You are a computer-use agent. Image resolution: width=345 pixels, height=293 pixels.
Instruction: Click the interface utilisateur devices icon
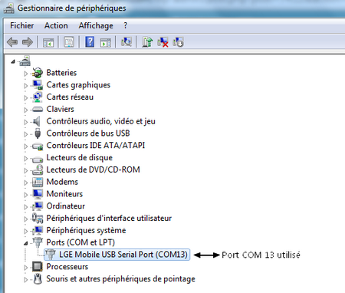(38, 218)
